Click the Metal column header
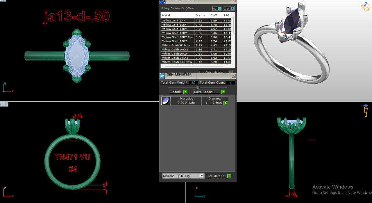Viewport: 372px width, 203px height. [x=177, y=15]
